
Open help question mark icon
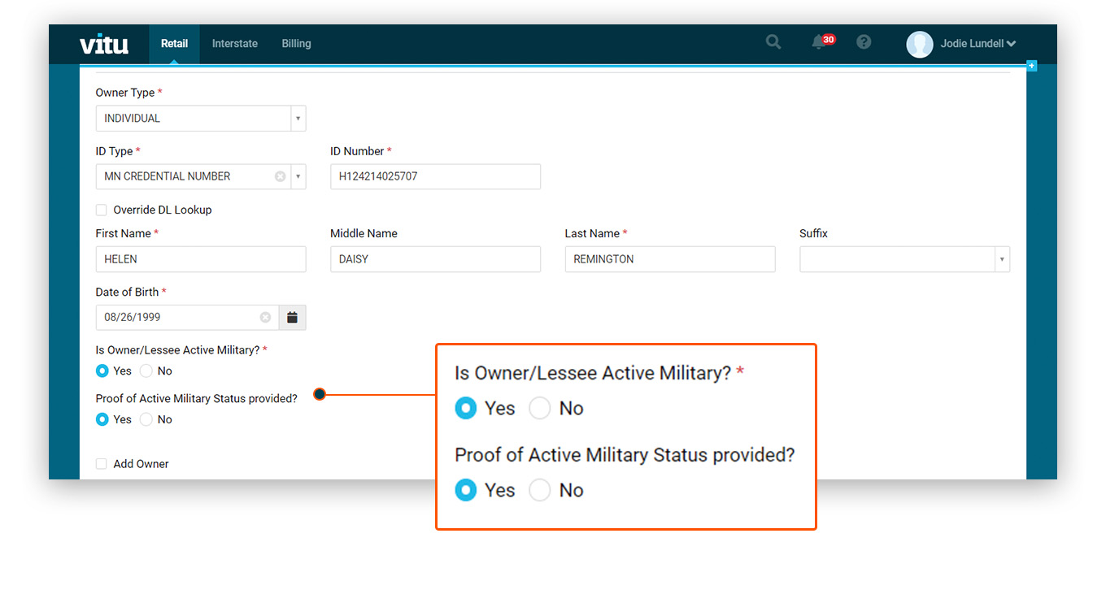tap(864, 42)
